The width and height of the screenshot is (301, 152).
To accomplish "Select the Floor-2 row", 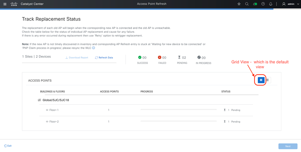I will point(146,122).
